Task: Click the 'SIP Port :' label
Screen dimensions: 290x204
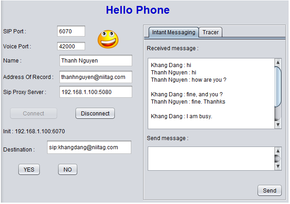Action: tap(15, 31)
